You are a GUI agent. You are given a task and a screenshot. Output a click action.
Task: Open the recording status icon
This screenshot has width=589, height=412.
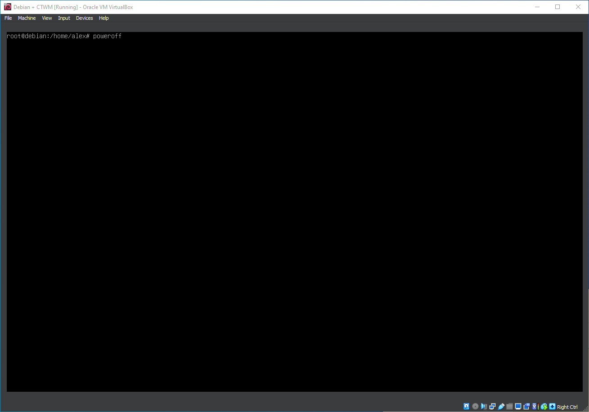pyautogui.click(x=526, y=407)
